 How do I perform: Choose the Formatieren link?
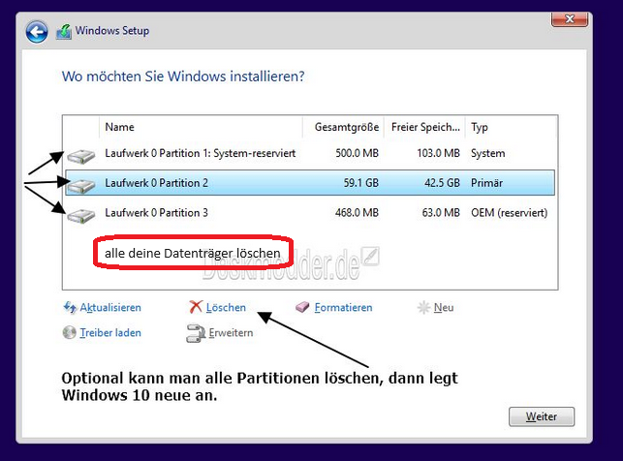(343, 307)
